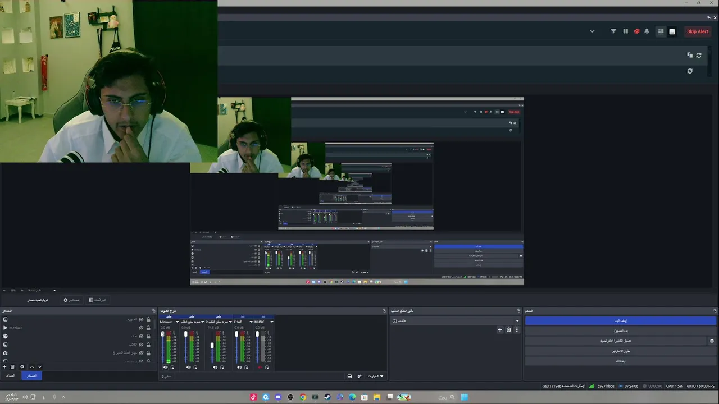
Task: Adjust the Mic/Aux volume slider
Action: click(162, 347)
